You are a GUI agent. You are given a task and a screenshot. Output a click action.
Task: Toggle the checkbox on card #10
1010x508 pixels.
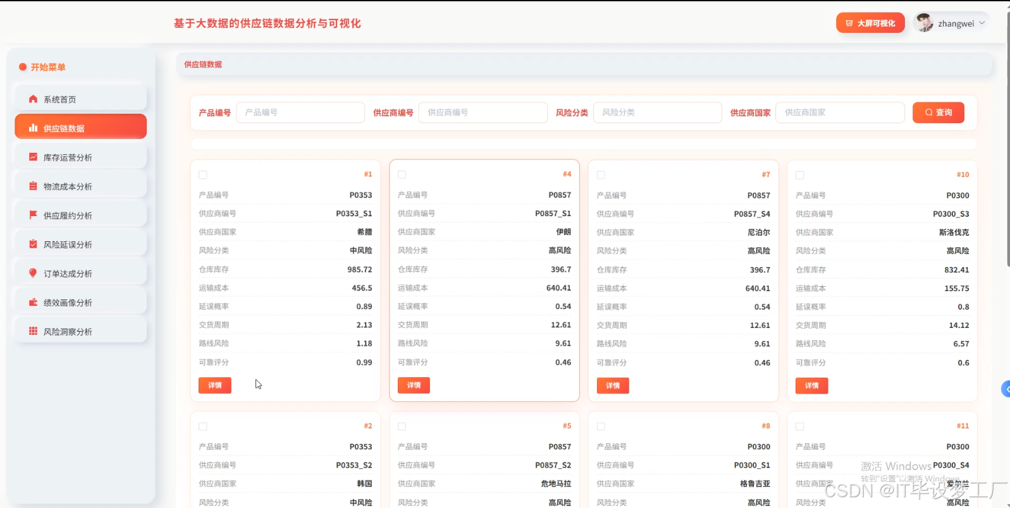tap(800, 175)
